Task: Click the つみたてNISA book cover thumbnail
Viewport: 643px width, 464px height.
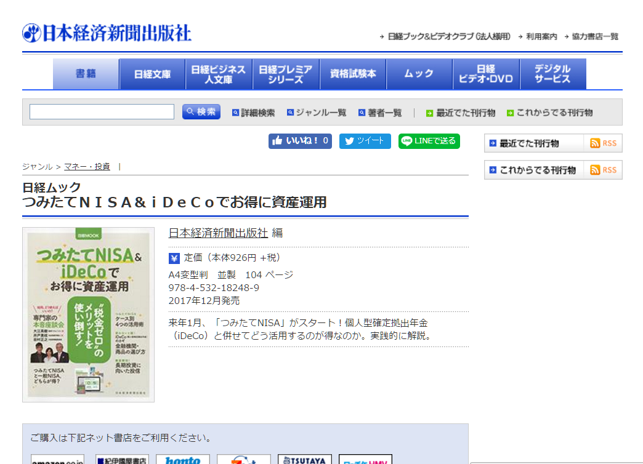Action: click(88, 315)
